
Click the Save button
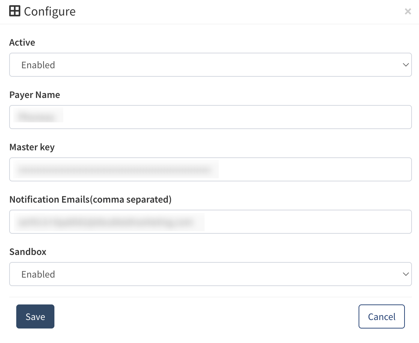tap(35, 316)
